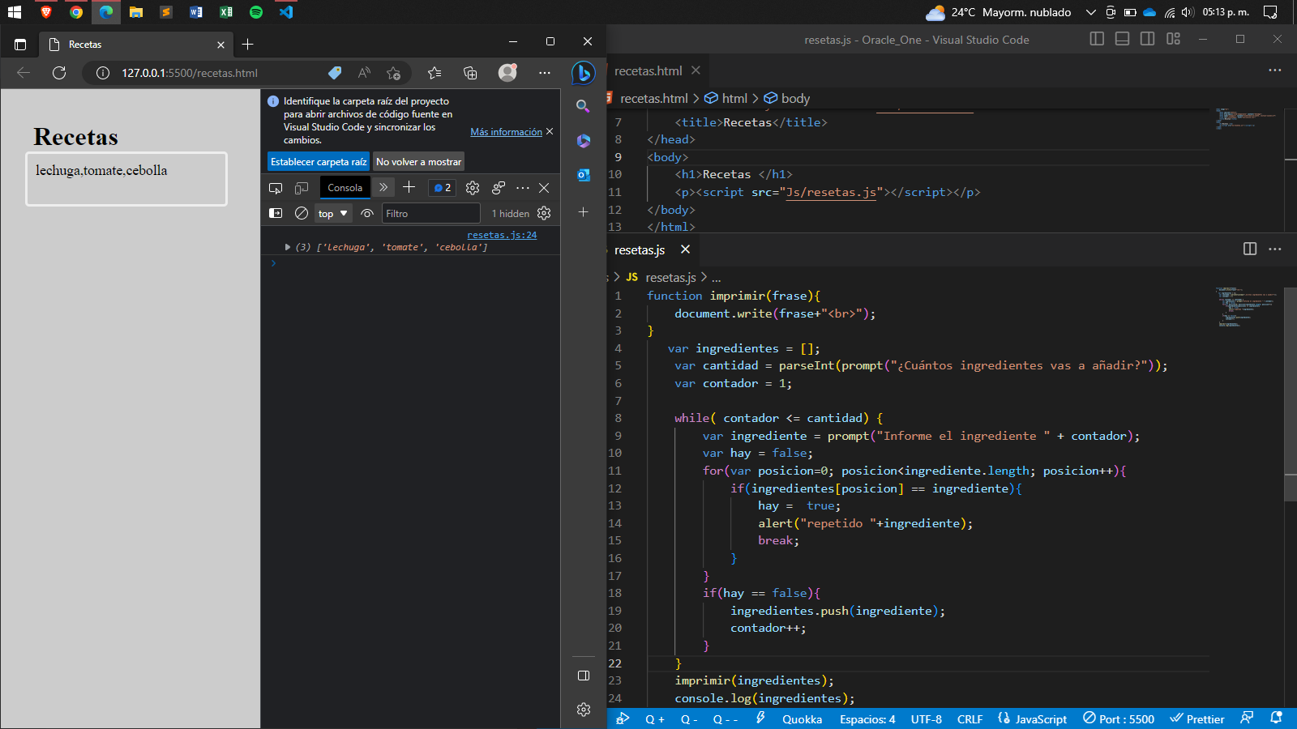
Task: Open Collections in Edge toolbar
Action: pyautogui.click(x=470, y=73)
